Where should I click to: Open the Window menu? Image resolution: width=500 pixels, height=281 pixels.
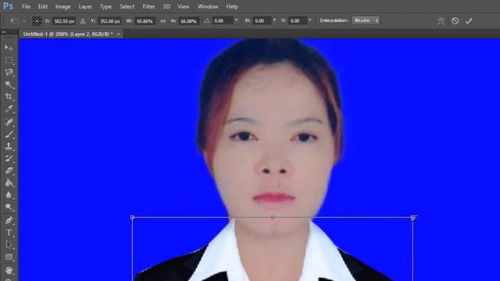208,6
